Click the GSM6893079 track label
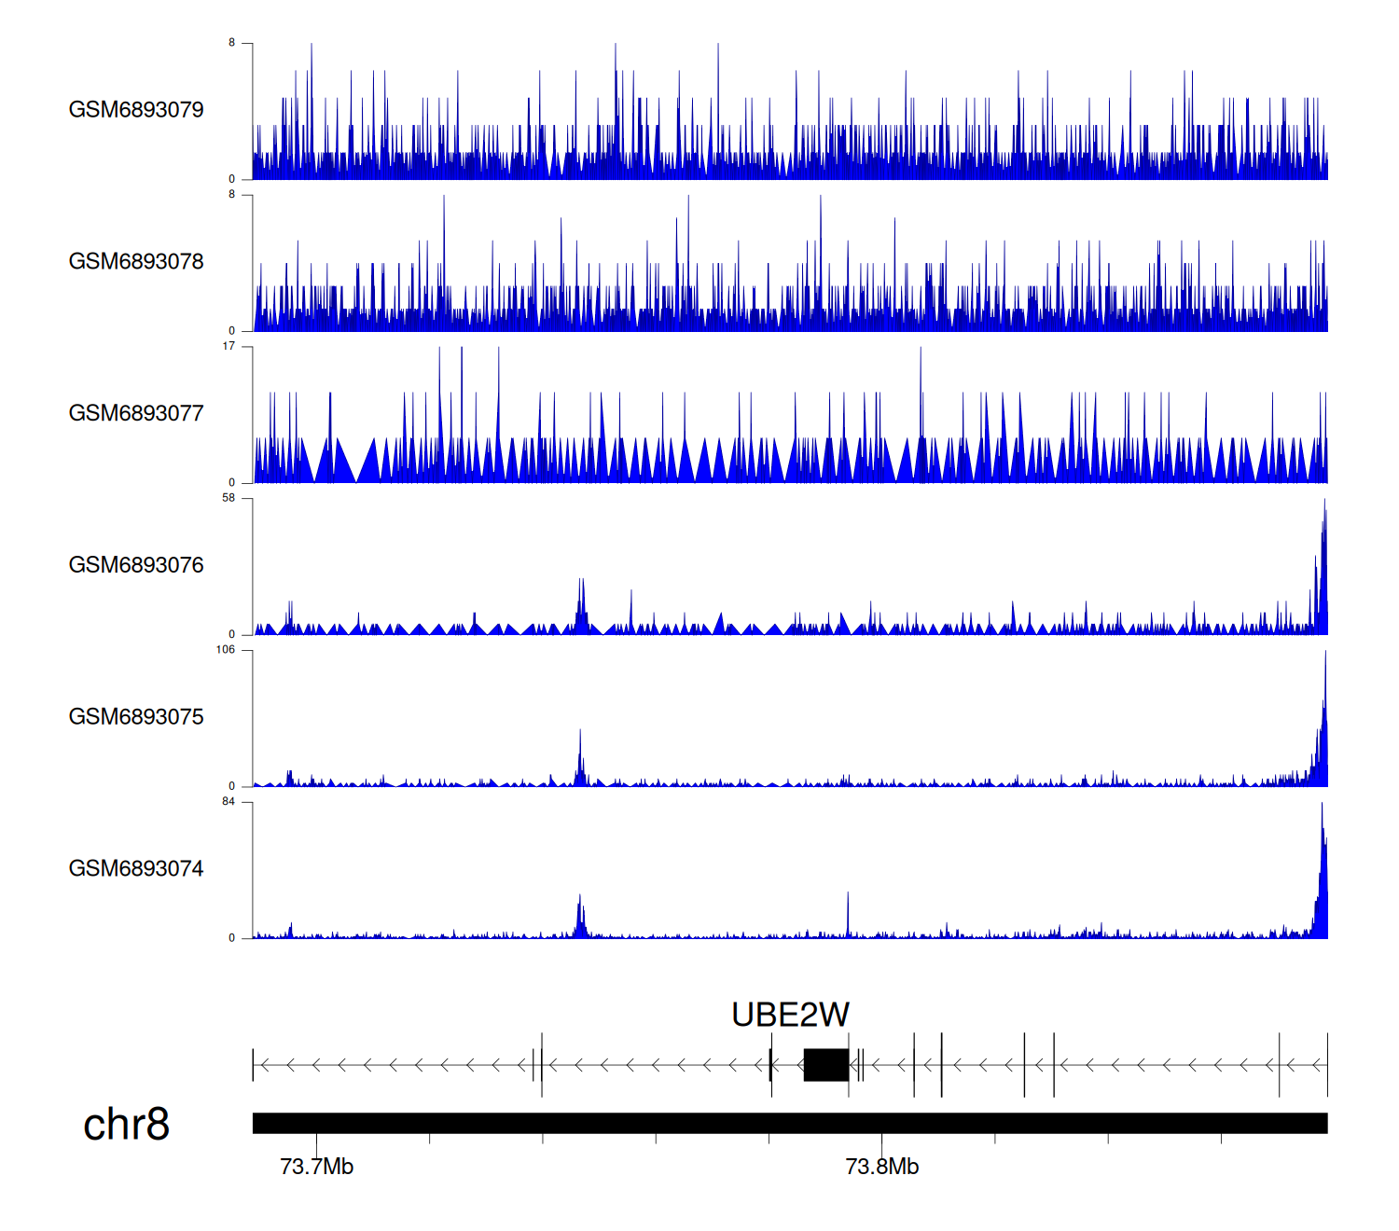This screenshot has height=1231, width=1399. (136, 110)
